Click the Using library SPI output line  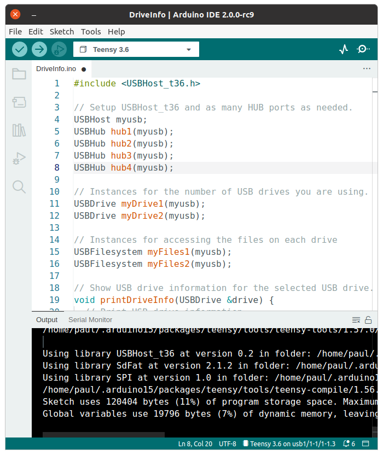[210, 378]
